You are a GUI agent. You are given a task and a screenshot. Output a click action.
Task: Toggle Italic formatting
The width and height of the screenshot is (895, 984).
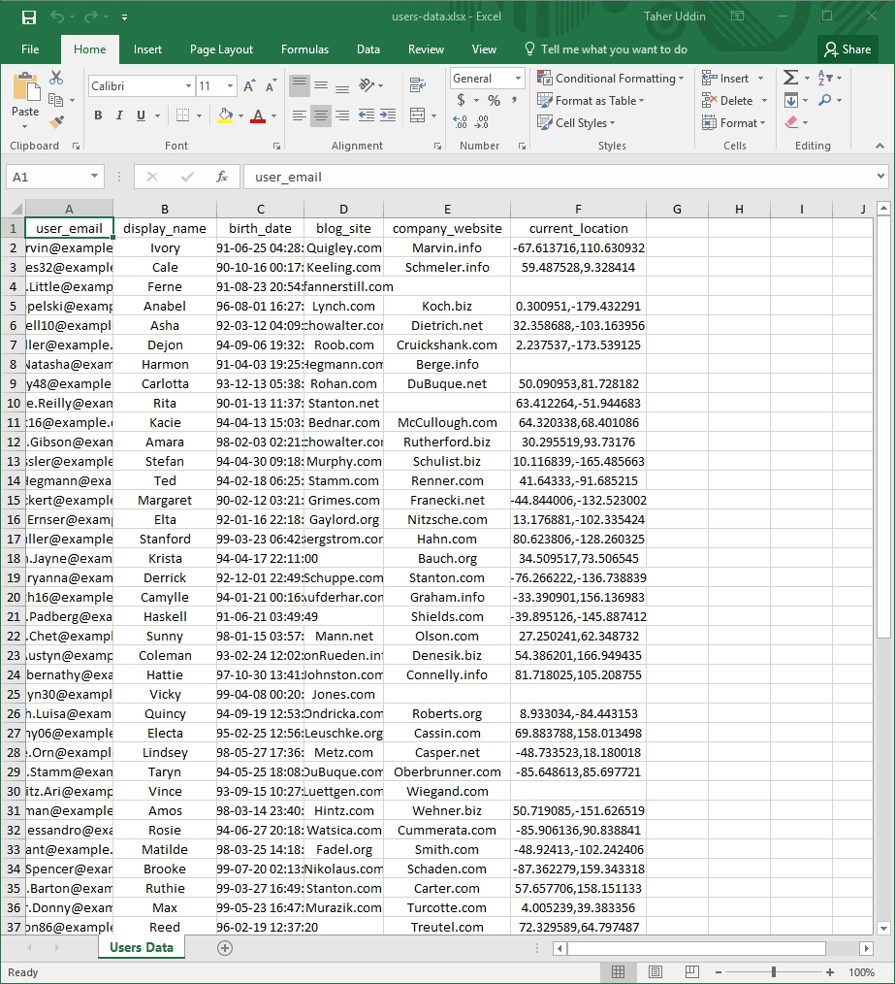point(119,115)
